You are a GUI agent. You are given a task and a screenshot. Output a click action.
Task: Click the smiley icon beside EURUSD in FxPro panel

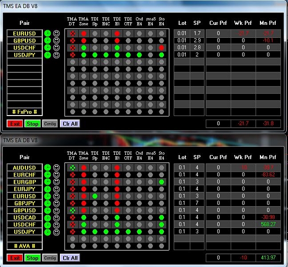coord(56,34)
